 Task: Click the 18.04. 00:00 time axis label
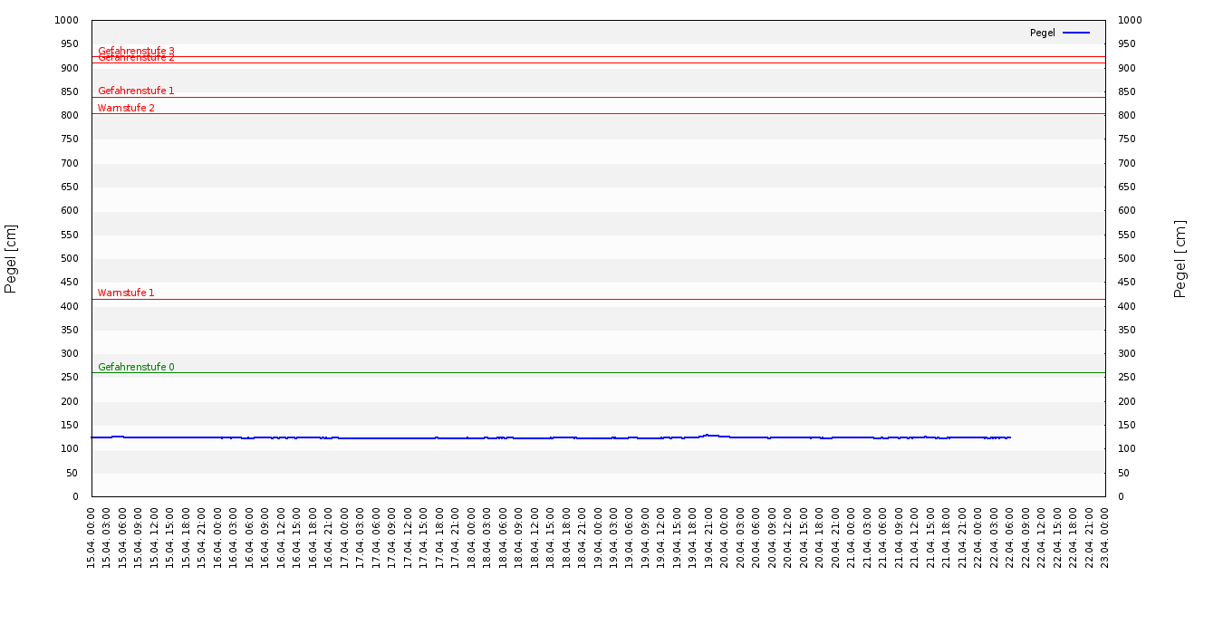coord(472,538)
